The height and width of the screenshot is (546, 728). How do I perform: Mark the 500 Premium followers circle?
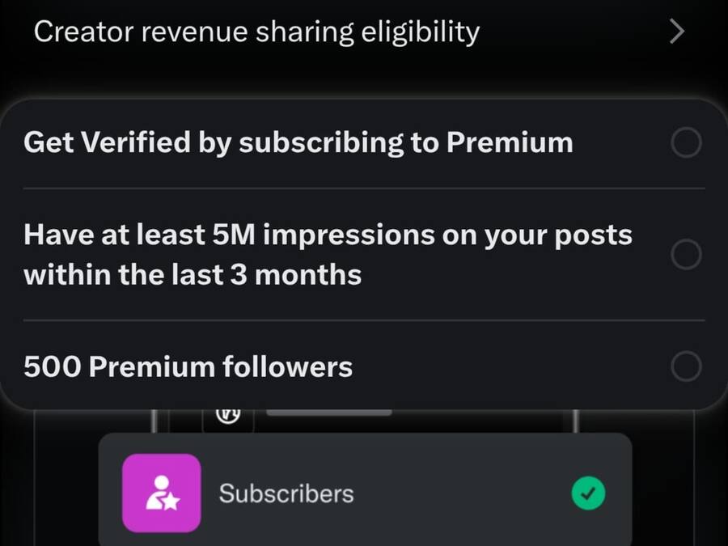[x=686, y=367]
